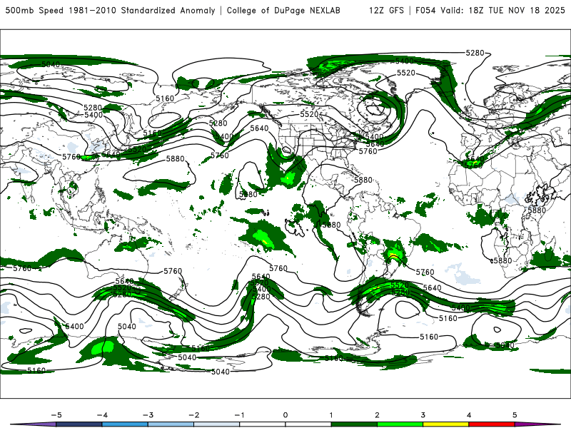Screen dimensions: 571x428
Task: Click the blue -4 to -3 legend swatch
Action: [x=125, y=424]
